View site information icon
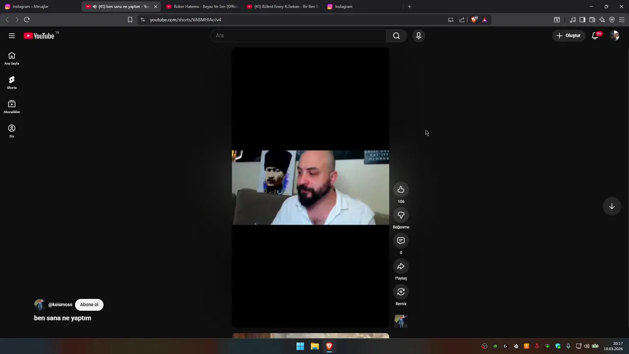The image size is (629, 354). [x=143, y=20]
